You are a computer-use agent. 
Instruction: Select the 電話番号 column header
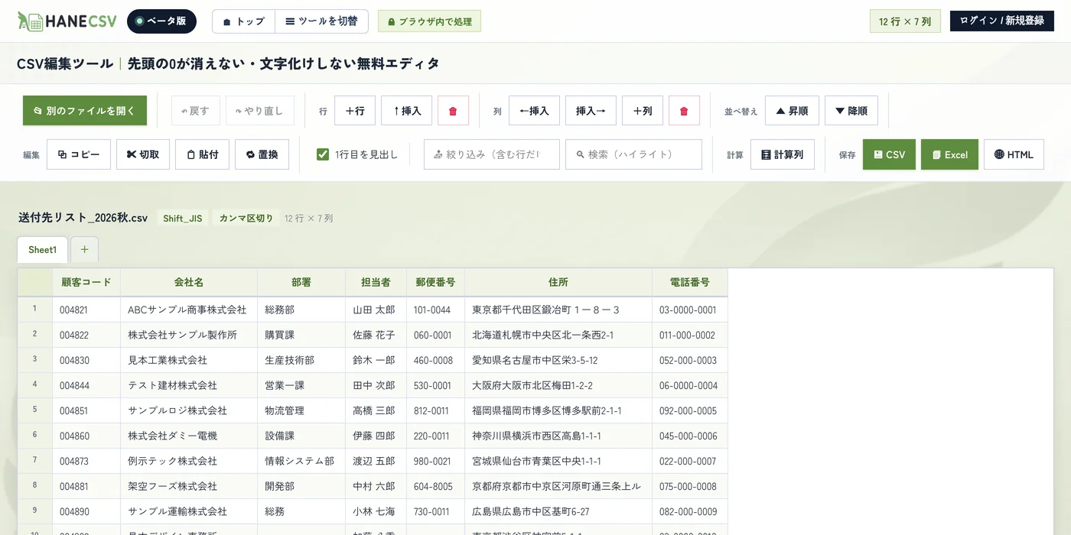click(x=690, y=282)
